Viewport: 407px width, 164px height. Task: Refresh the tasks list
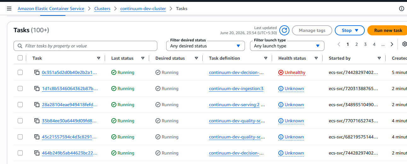[x=284, y=30]
